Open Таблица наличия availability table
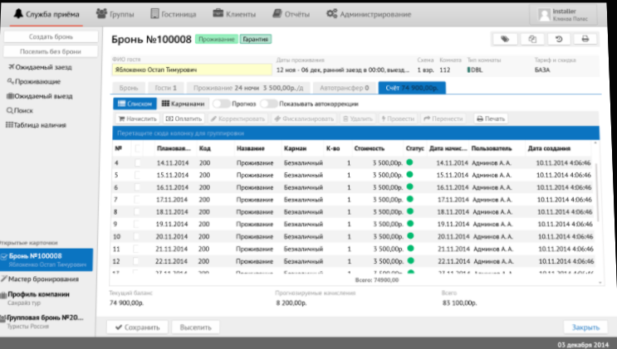This screenshot has width=617, height=349. pyautogui.click(x=37, y=124)
